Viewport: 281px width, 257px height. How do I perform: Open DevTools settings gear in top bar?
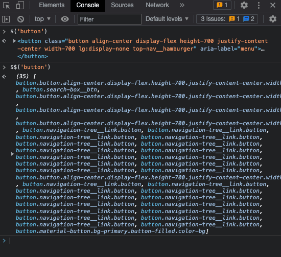coord(244,5)
